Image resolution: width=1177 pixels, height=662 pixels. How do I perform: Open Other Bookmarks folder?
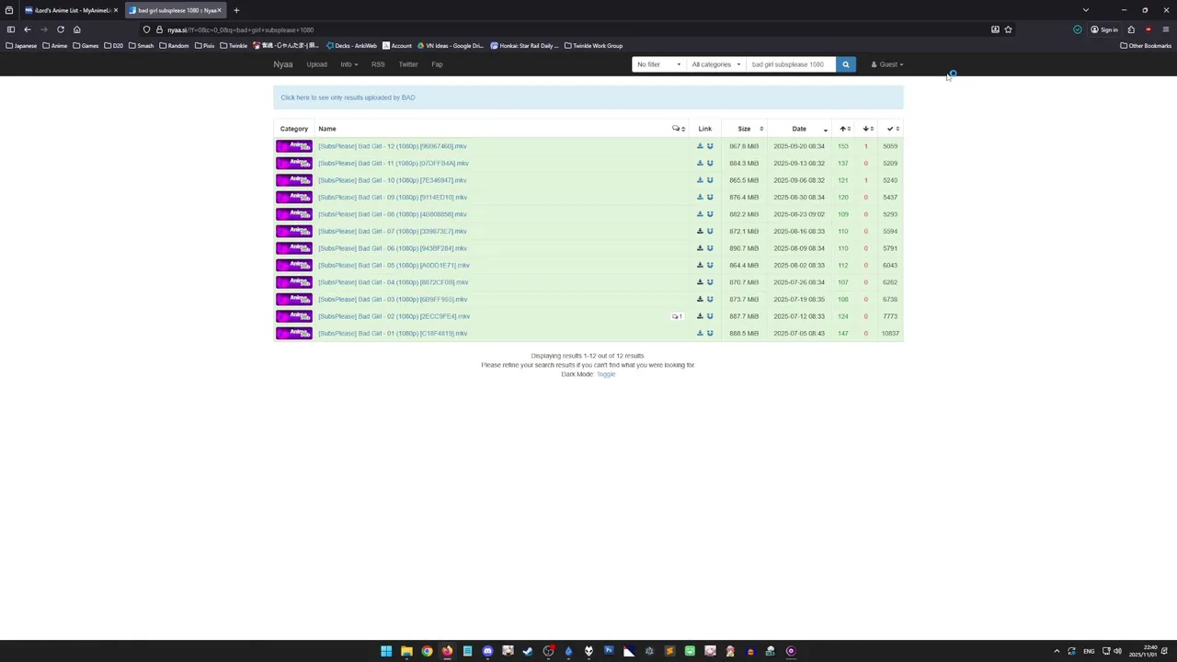1145,45
